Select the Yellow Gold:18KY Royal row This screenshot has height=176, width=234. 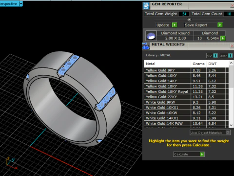click(x=186, y=91)
